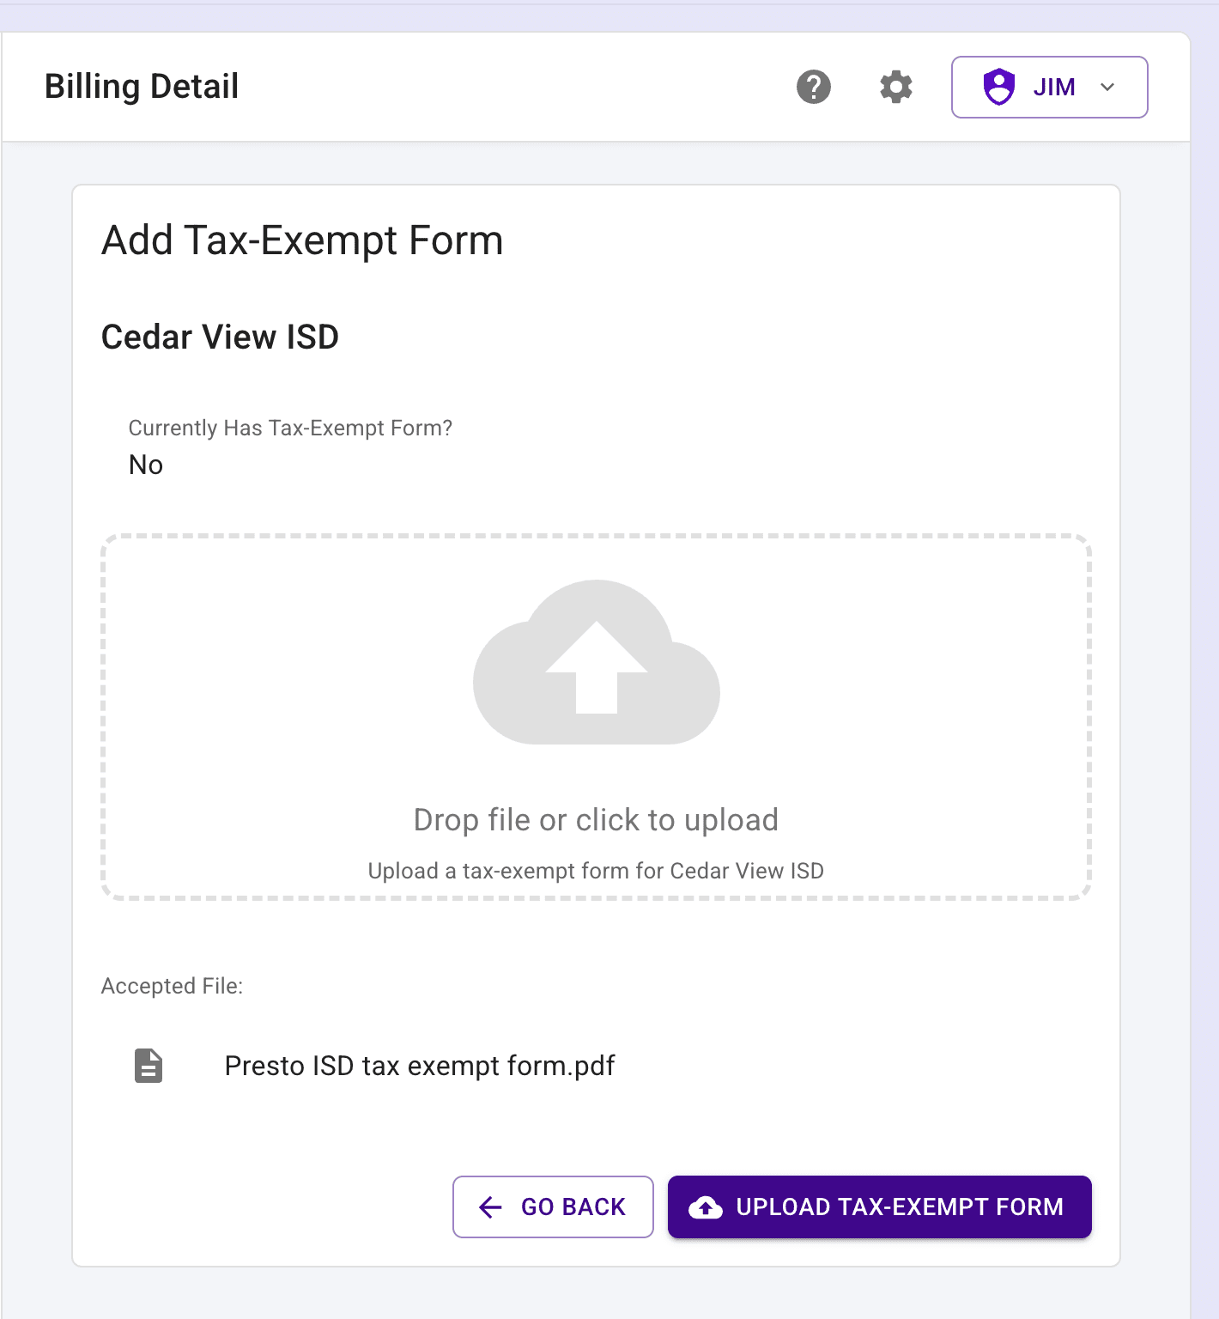Click the white cloud icon on upload button
The height and width of the screenshot is (1319, 1219).
coord(706,1207)
